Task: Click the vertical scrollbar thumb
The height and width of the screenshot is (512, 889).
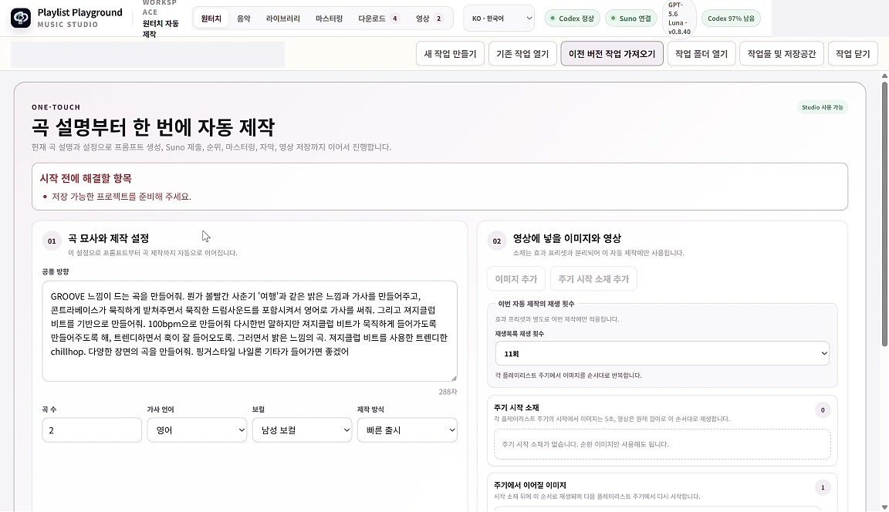Action: coord(884,214)
